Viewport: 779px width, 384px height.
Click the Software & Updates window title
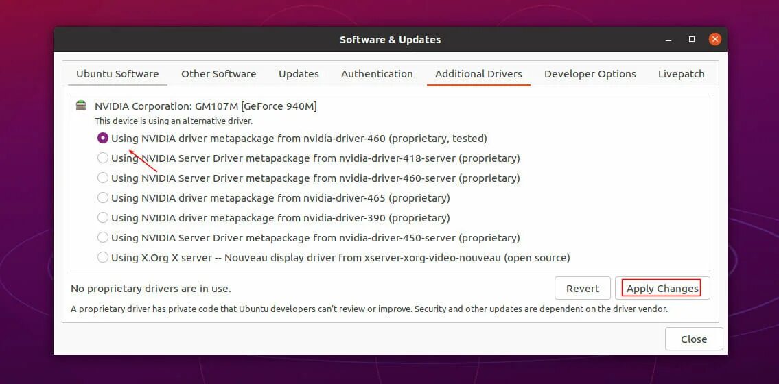pos(390,40)
